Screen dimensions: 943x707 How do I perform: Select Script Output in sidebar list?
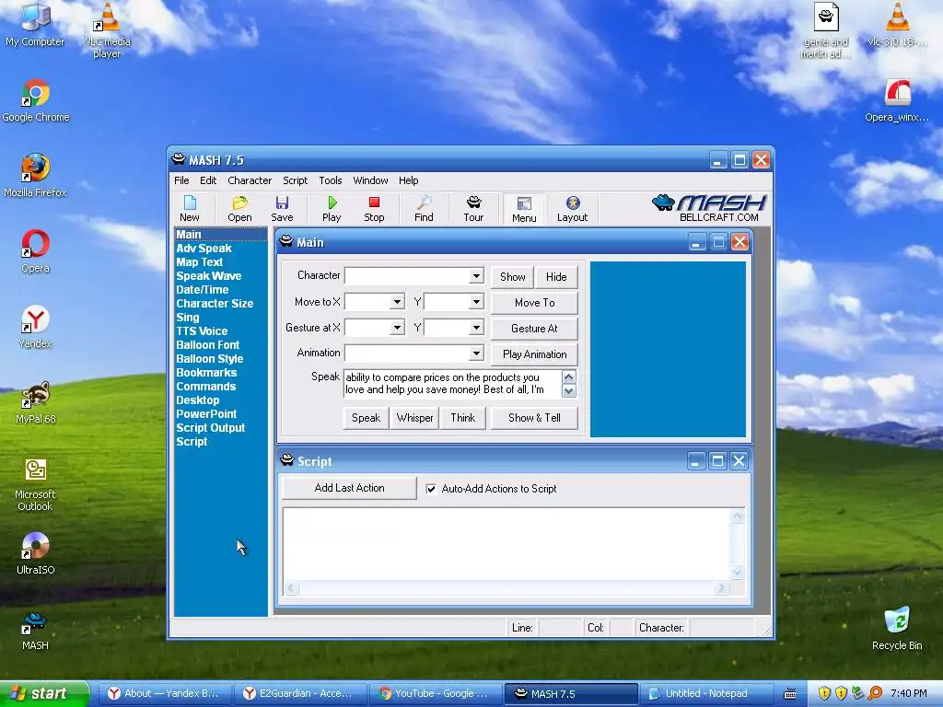211,428
